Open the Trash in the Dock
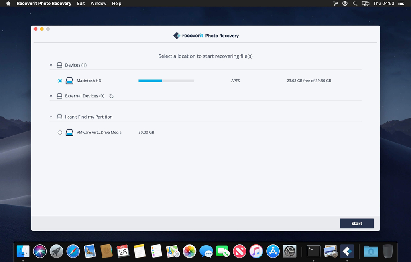Viewport: 411px width, 262px height. coord(388,251)
